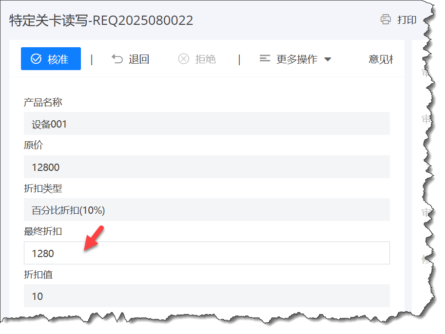This screenshot has height=334, width=445.
Task: Click the 折扣值 field showing 10
Action: [207, 296]
